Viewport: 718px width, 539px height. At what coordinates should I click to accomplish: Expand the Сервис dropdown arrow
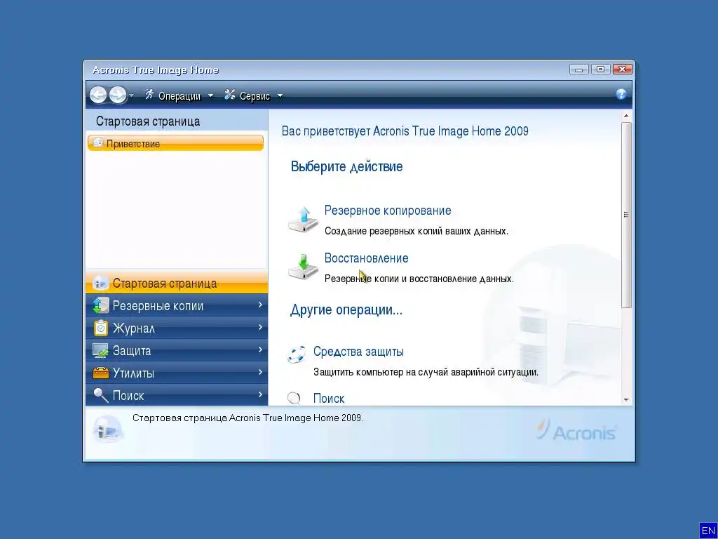click(280, 95)
